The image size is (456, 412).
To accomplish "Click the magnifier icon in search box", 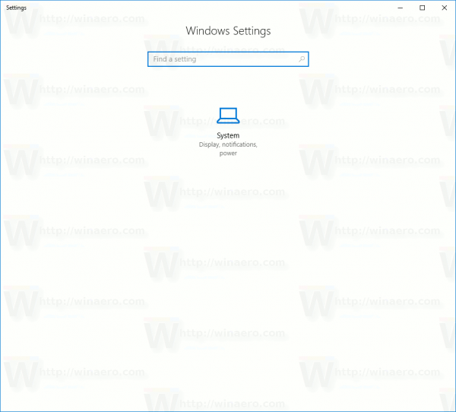I will pyautogui.click(x=302, y=59).
